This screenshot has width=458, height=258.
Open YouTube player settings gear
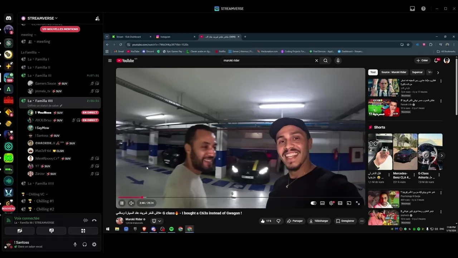pos(331,203)
